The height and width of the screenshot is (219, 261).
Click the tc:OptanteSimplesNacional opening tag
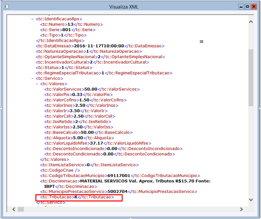pos(67,57)
